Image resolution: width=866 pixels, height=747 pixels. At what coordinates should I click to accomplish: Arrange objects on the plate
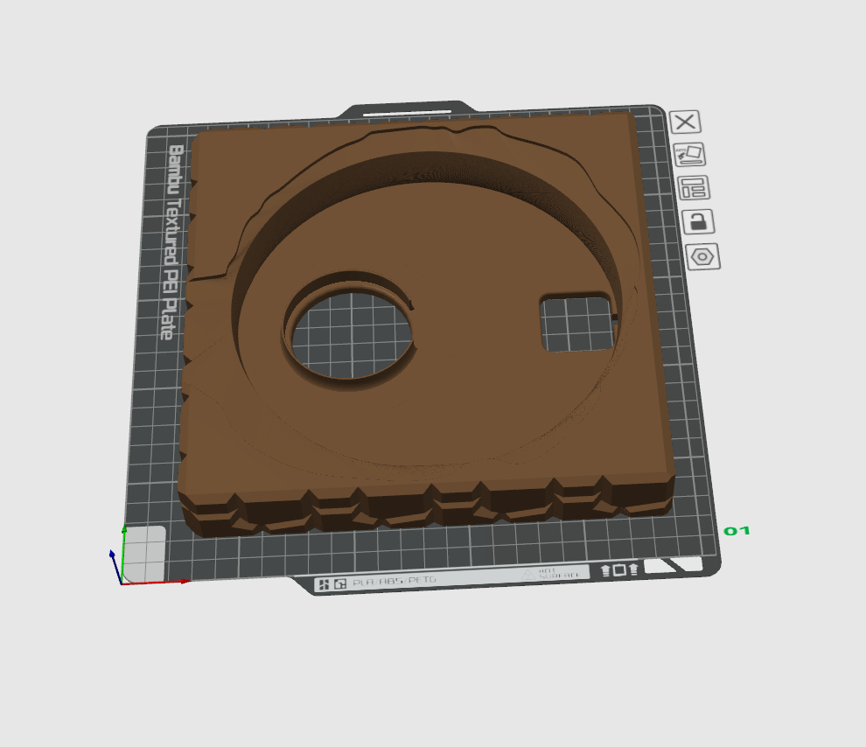tap(693, 188)
